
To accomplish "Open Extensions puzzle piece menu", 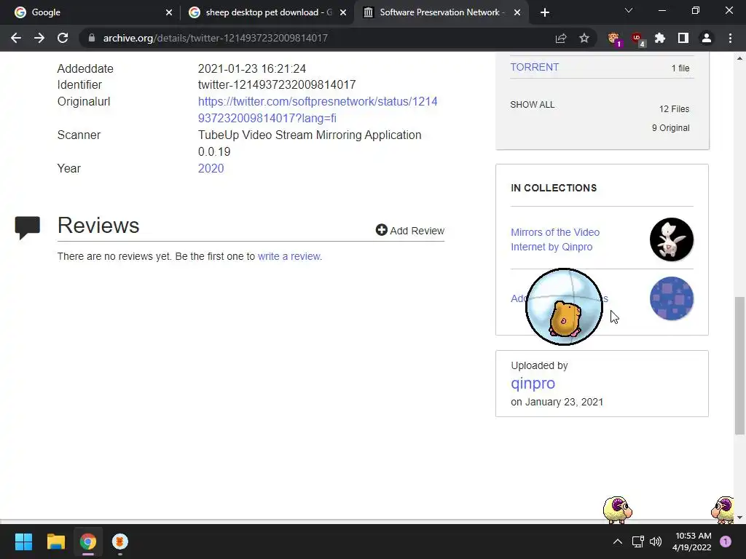I will (660, 38).
